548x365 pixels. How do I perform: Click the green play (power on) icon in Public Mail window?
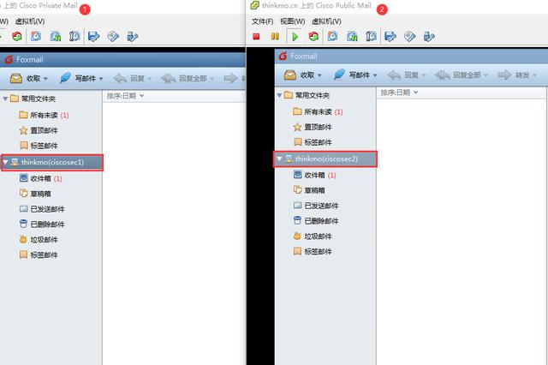295,36
